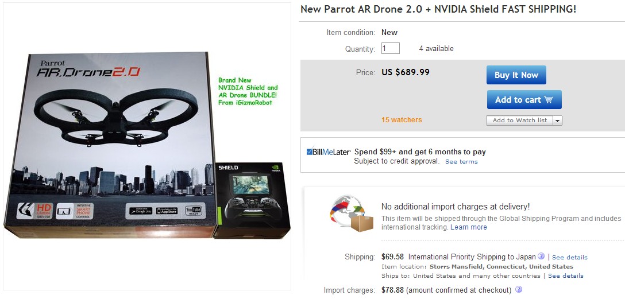Viewport: 625px width, 299px height.
Task: Expand the Add to Watch list dropdown arrow
Action: coord(557,121)
